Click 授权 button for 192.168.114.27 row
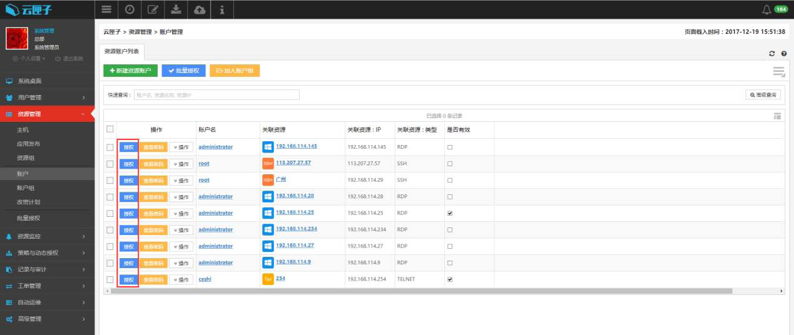The width and height of the screenshot is (794, 335). tap(128, 246)
